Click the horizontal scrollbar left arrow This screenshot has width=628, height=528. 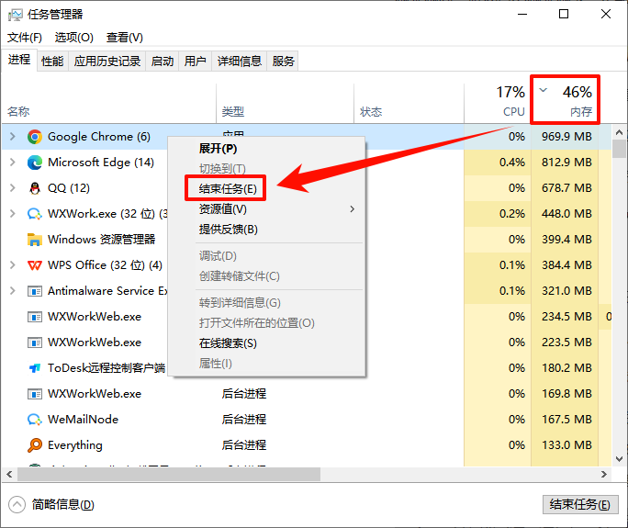pos(9,475)
